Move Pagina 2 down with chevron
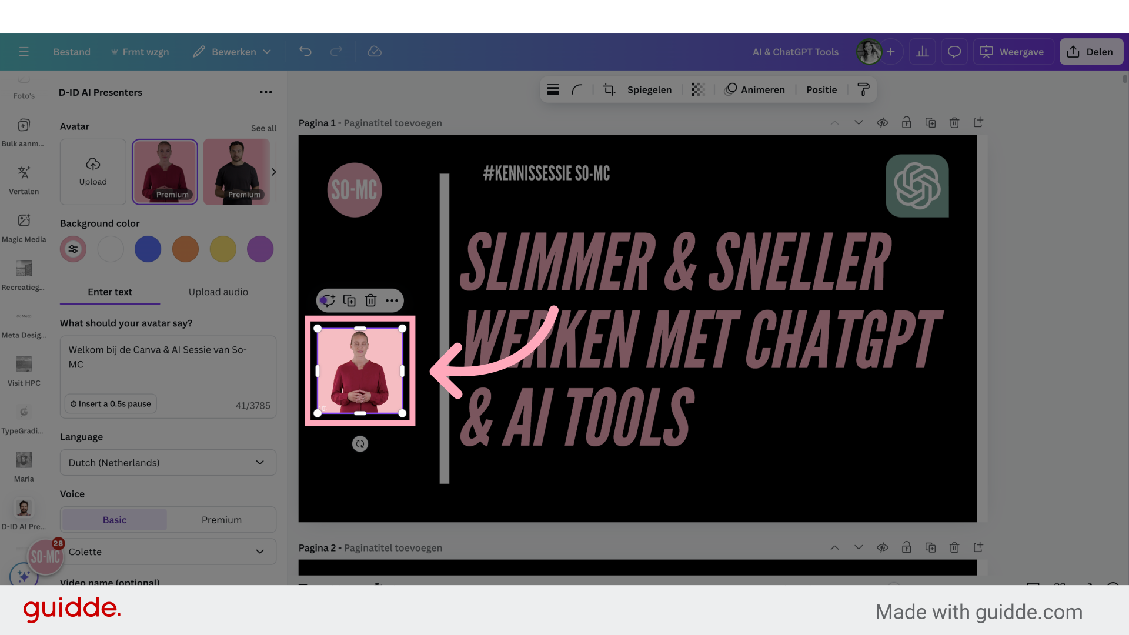 pyautogui.click(x=859, y=547)
